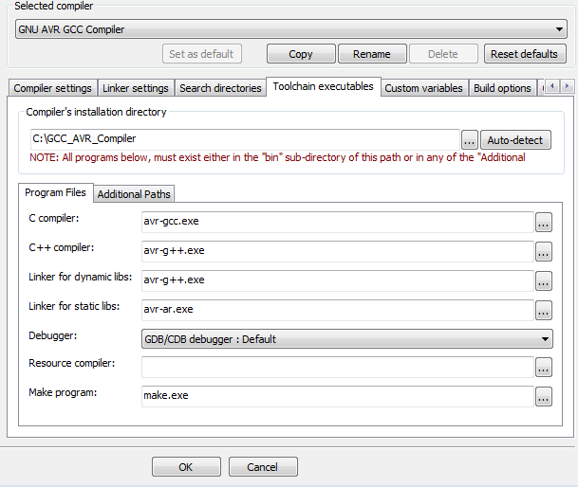This screenshot has width=578, height=487.
Task: Open the Search directories tab
Action: [220, 88]
